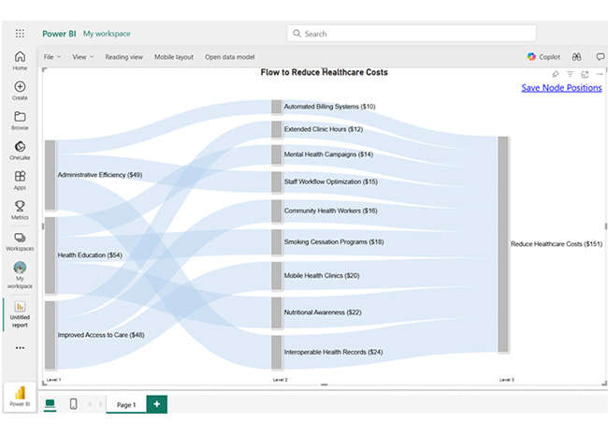Enter focus mode for the Sankey chart
The height and width of the screenshot is (437, 608).
tap(585, 74)
